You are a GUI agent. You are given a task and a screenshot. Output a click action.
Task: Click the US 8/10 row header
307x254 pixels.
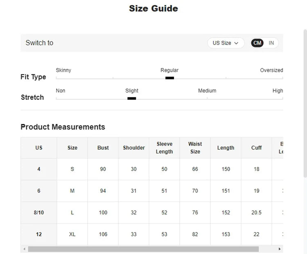point(39,212)
